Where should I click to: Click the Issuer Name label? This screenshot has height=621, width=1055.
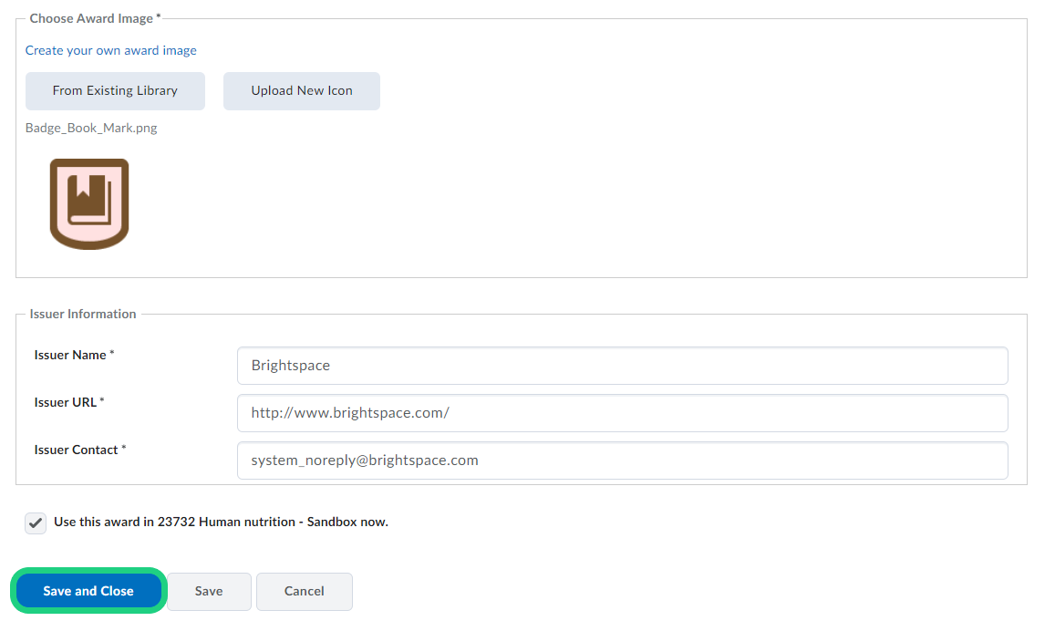click(x=70, y=355)
